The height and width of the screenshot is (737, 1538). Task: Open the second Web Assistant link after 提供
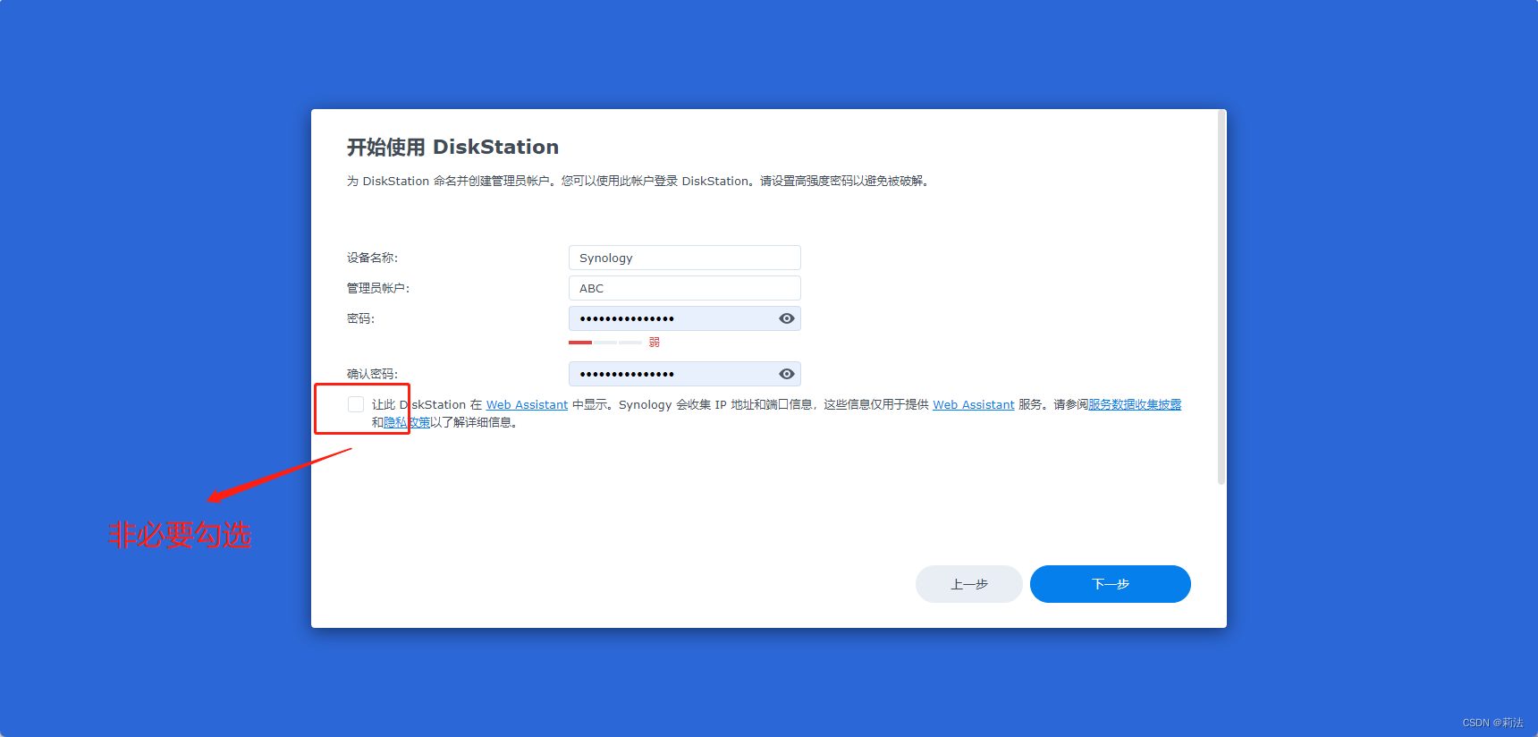click(x=974, y=405)
